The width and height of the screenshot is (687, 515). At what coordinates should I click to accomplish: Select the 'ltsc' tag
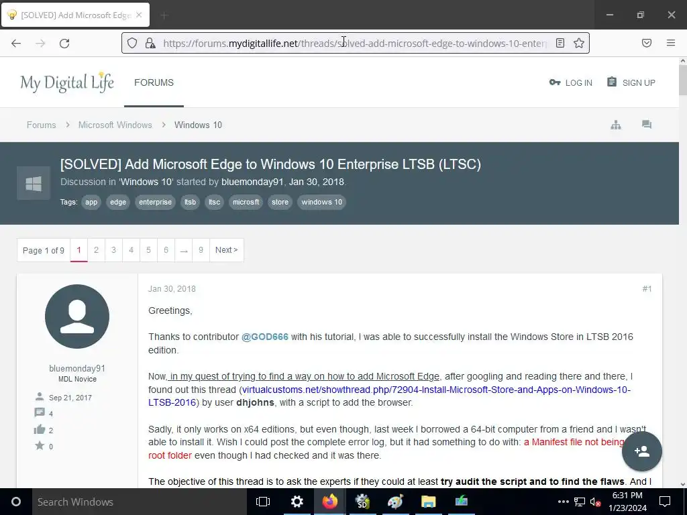214,202
